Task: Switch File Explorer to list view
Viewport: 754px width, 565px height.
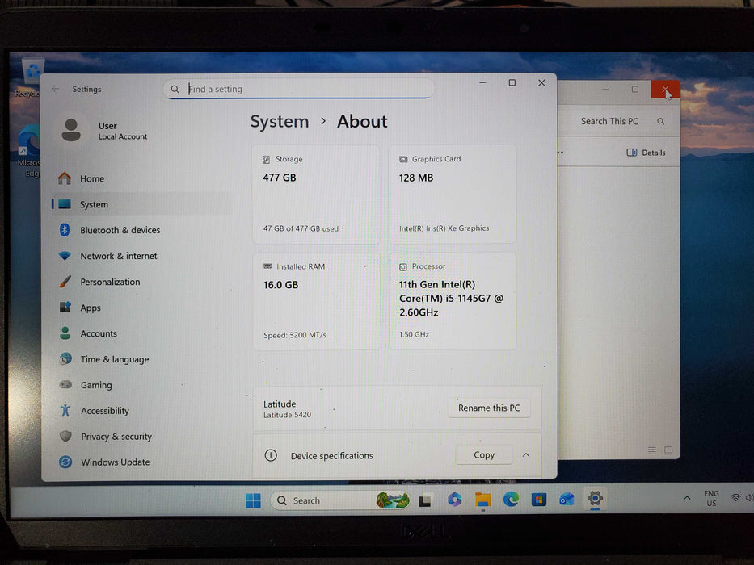Action: coord(651,450)
